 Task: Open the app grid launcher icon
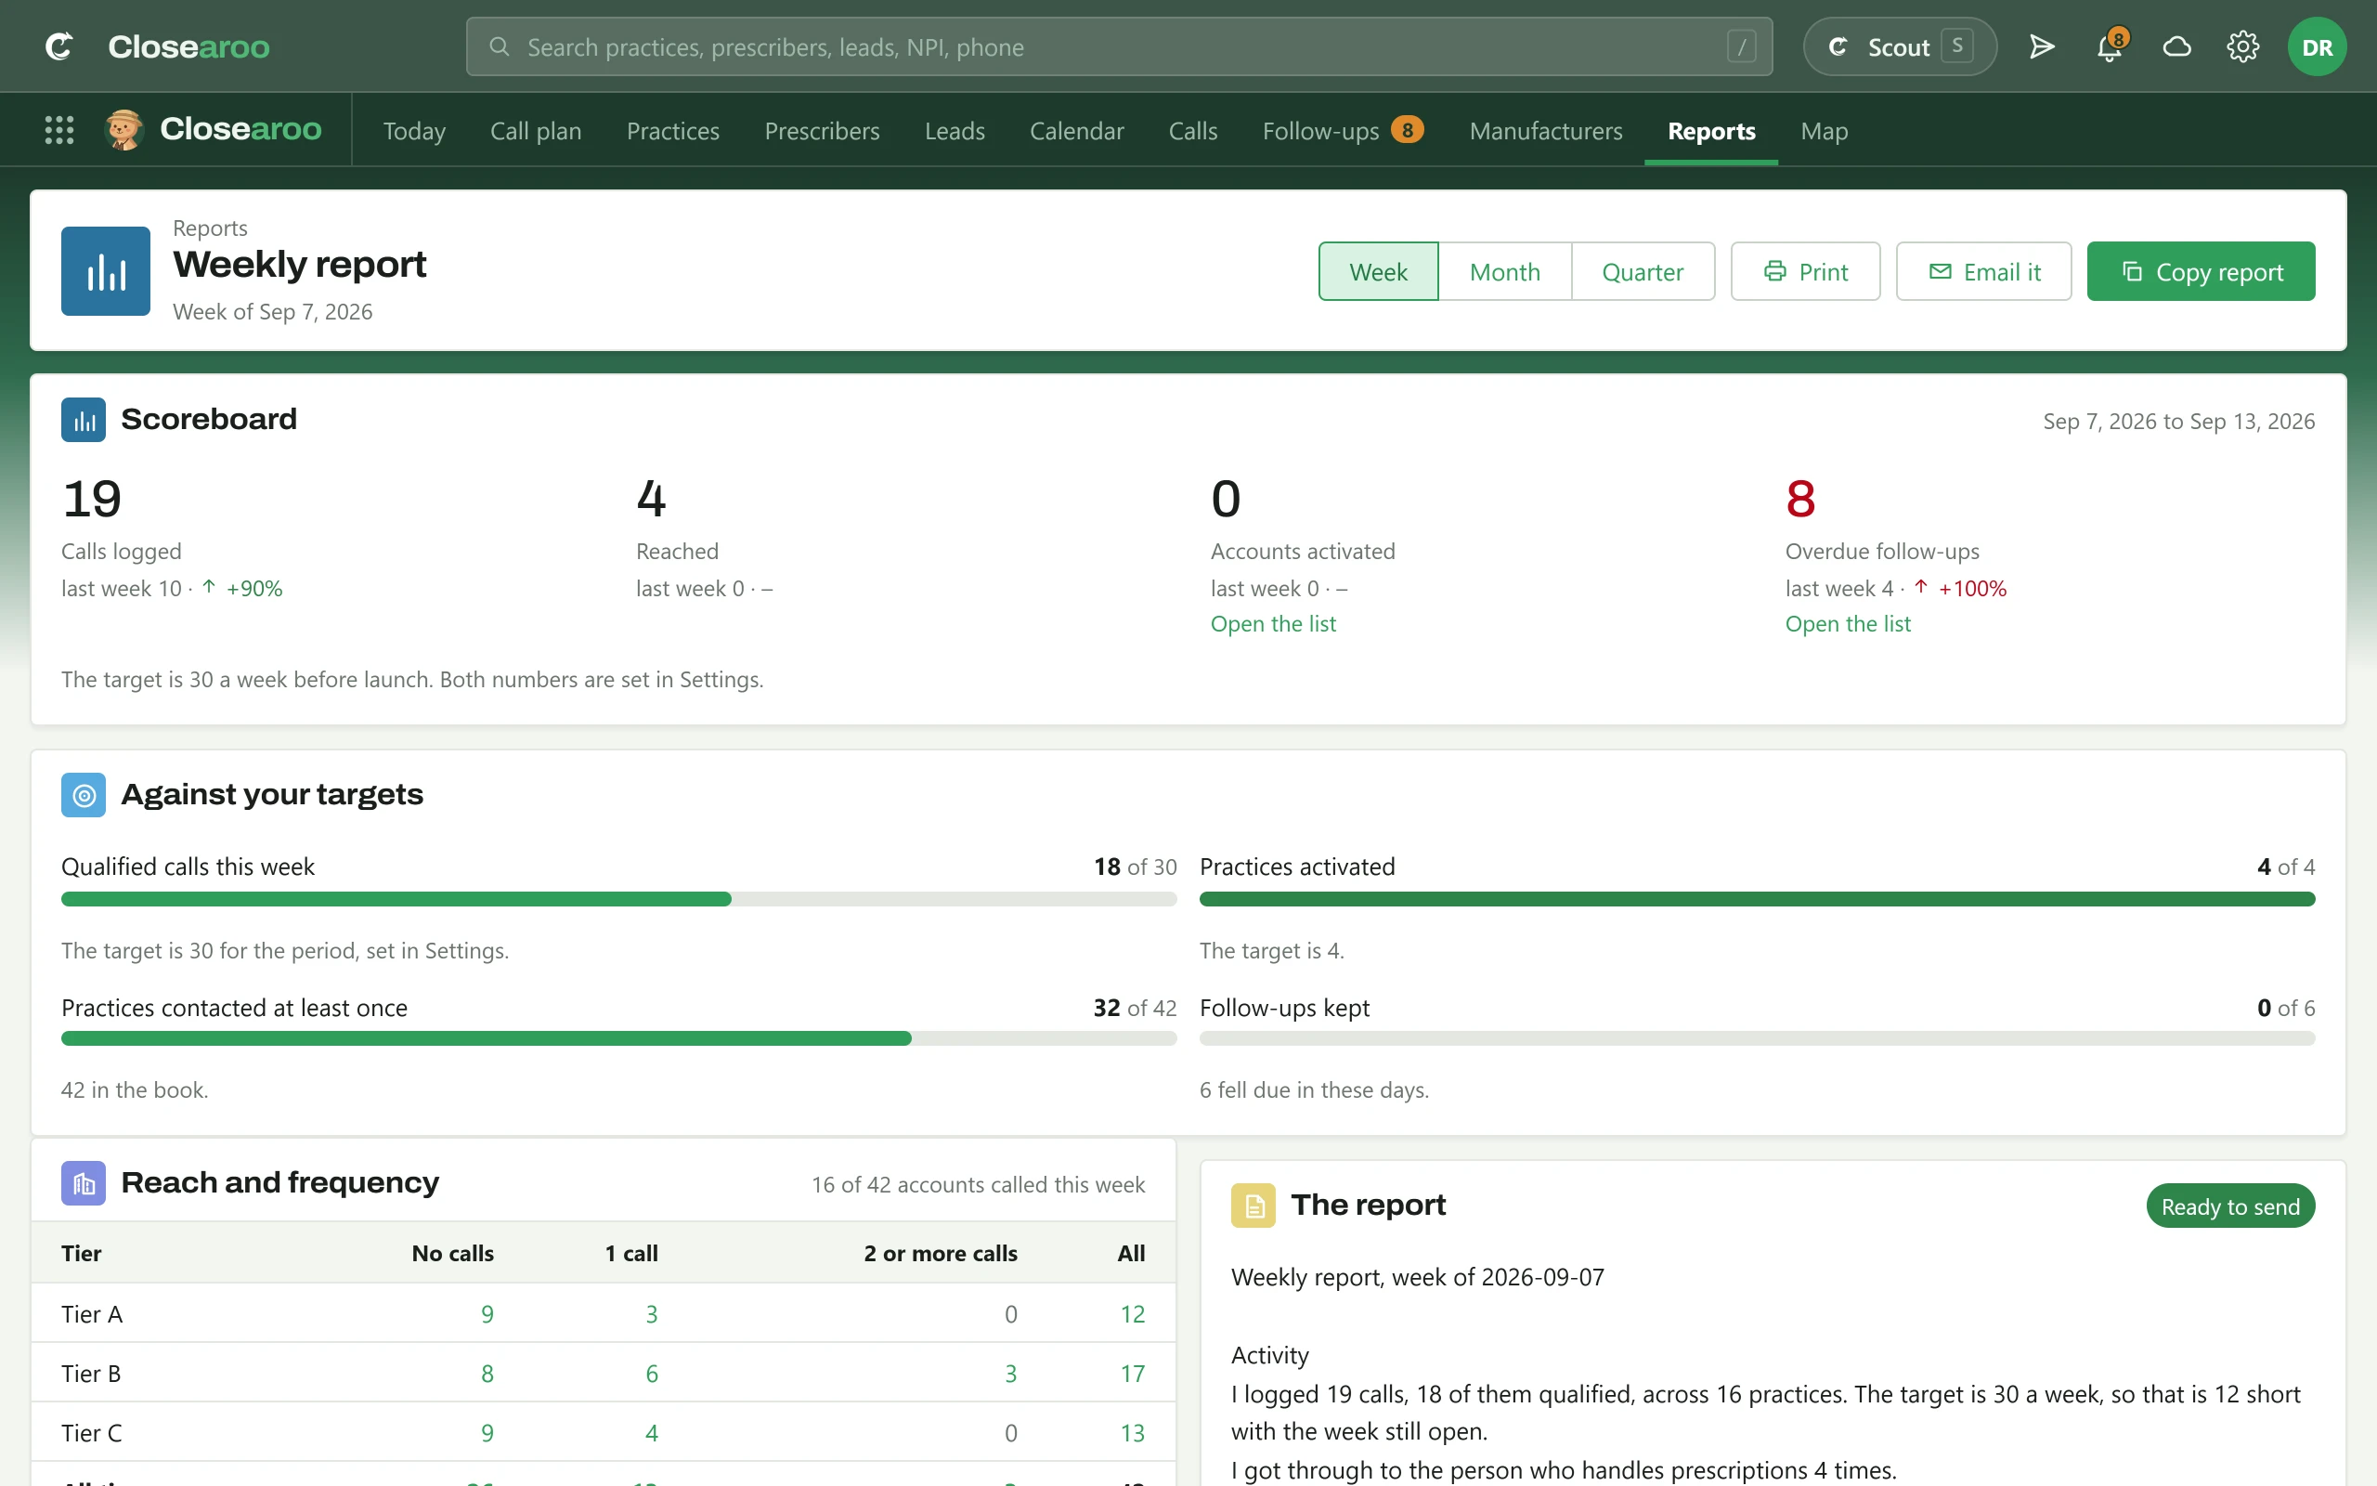coord(58,130)
